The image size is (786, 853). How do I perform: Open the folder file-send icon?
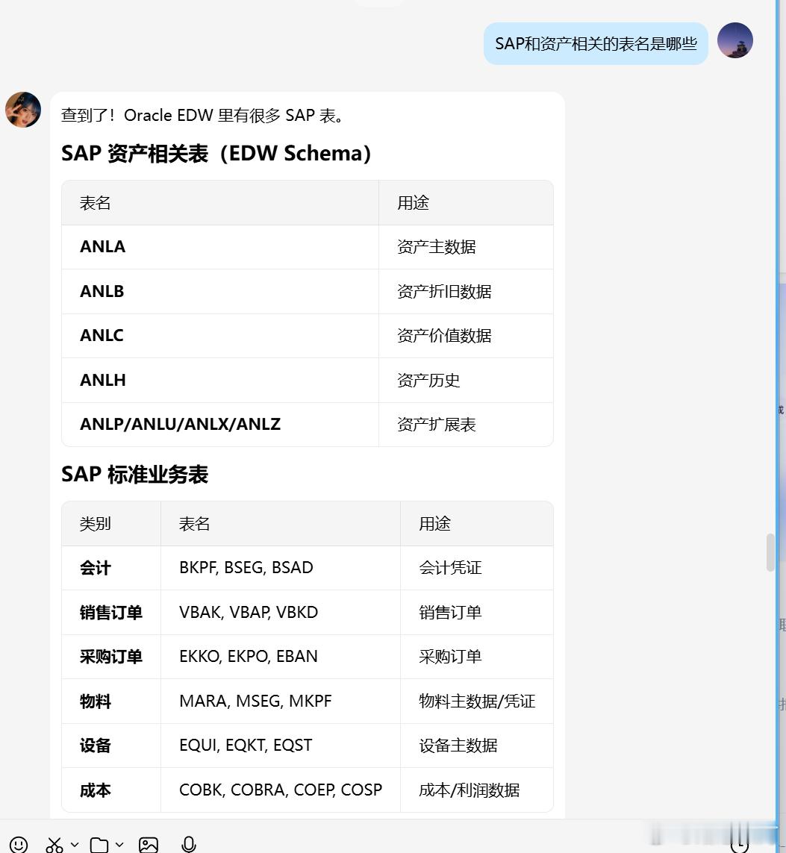pyautogui.click(x=99, y=845)
